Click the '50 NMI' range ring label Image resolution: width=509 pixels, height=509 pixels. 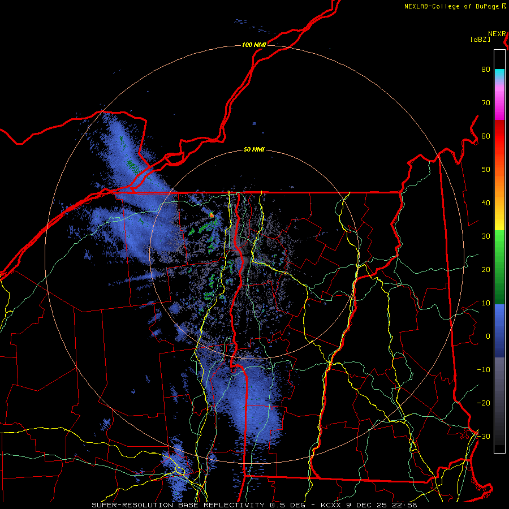coord(254,150)
